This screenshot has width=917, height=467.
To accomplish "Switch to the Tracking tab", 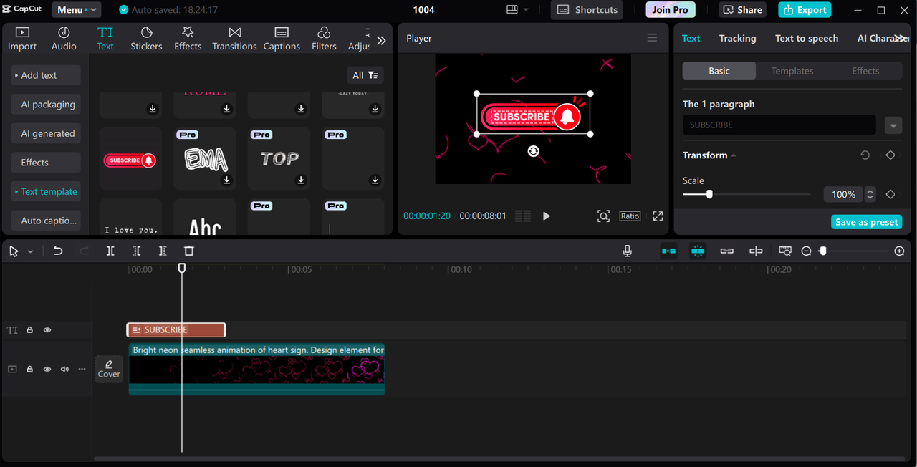I will tap(737, 39).
